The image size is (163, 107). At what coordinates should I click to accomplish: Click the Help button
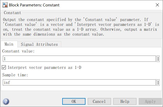[x=125, y=101]
